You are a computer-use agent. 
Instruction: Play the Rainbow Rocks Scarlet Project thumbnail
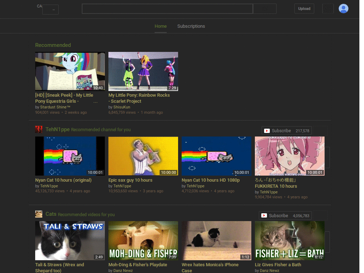143,71
